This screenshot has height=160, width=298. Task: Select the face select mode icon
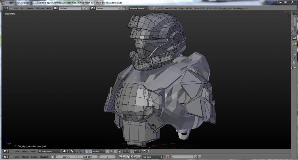(115, 152)
